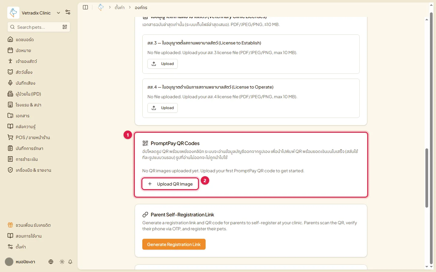
Task: Click the Parent Self-Registration Link heading
Action: pos(182,215)
